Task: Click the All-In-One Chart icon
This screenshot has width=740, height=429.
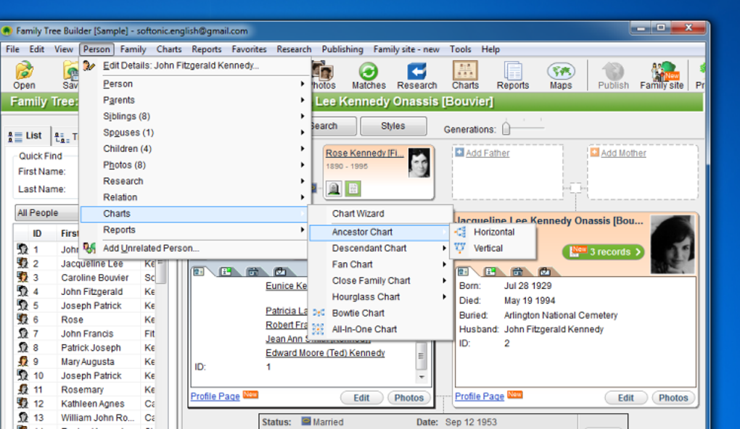Action: pos(318,329)
